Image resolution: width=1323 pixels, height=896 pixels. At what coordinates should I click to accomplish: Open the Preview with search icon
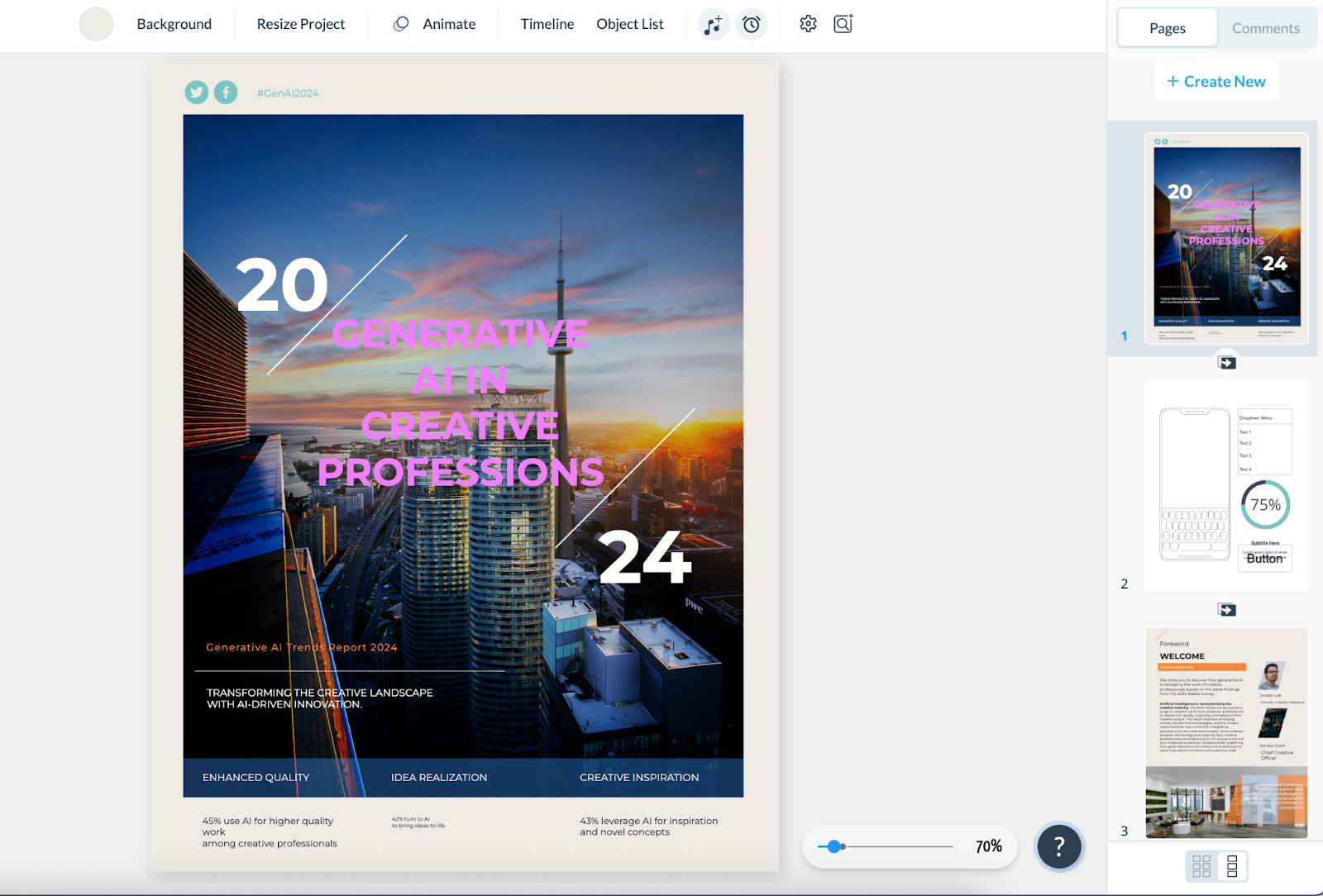(x=843, y=24)
